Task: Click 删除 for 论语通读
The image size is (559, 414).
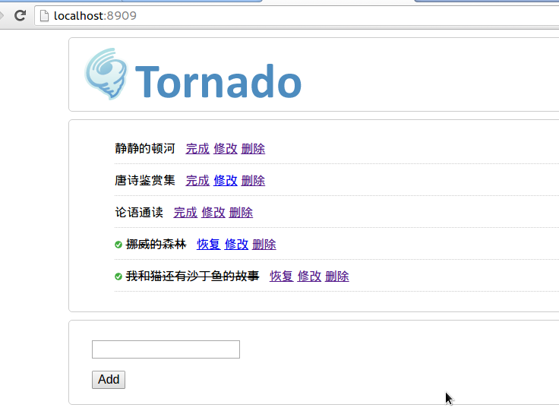Action: click(241, 213)
